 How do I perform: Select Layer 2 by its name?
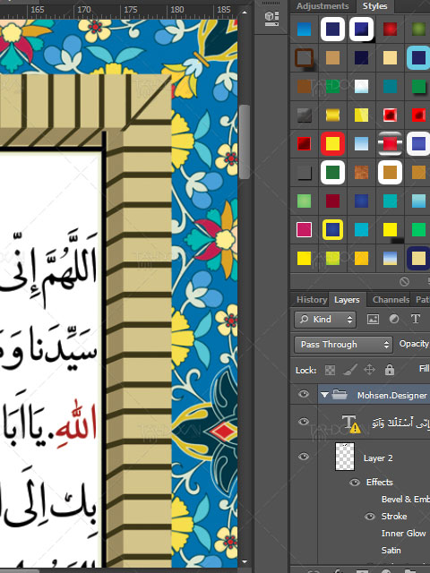click(378, 458)
